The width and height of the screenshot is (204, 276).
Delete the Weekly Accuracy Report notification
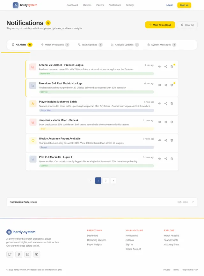[x=171, y=140]
